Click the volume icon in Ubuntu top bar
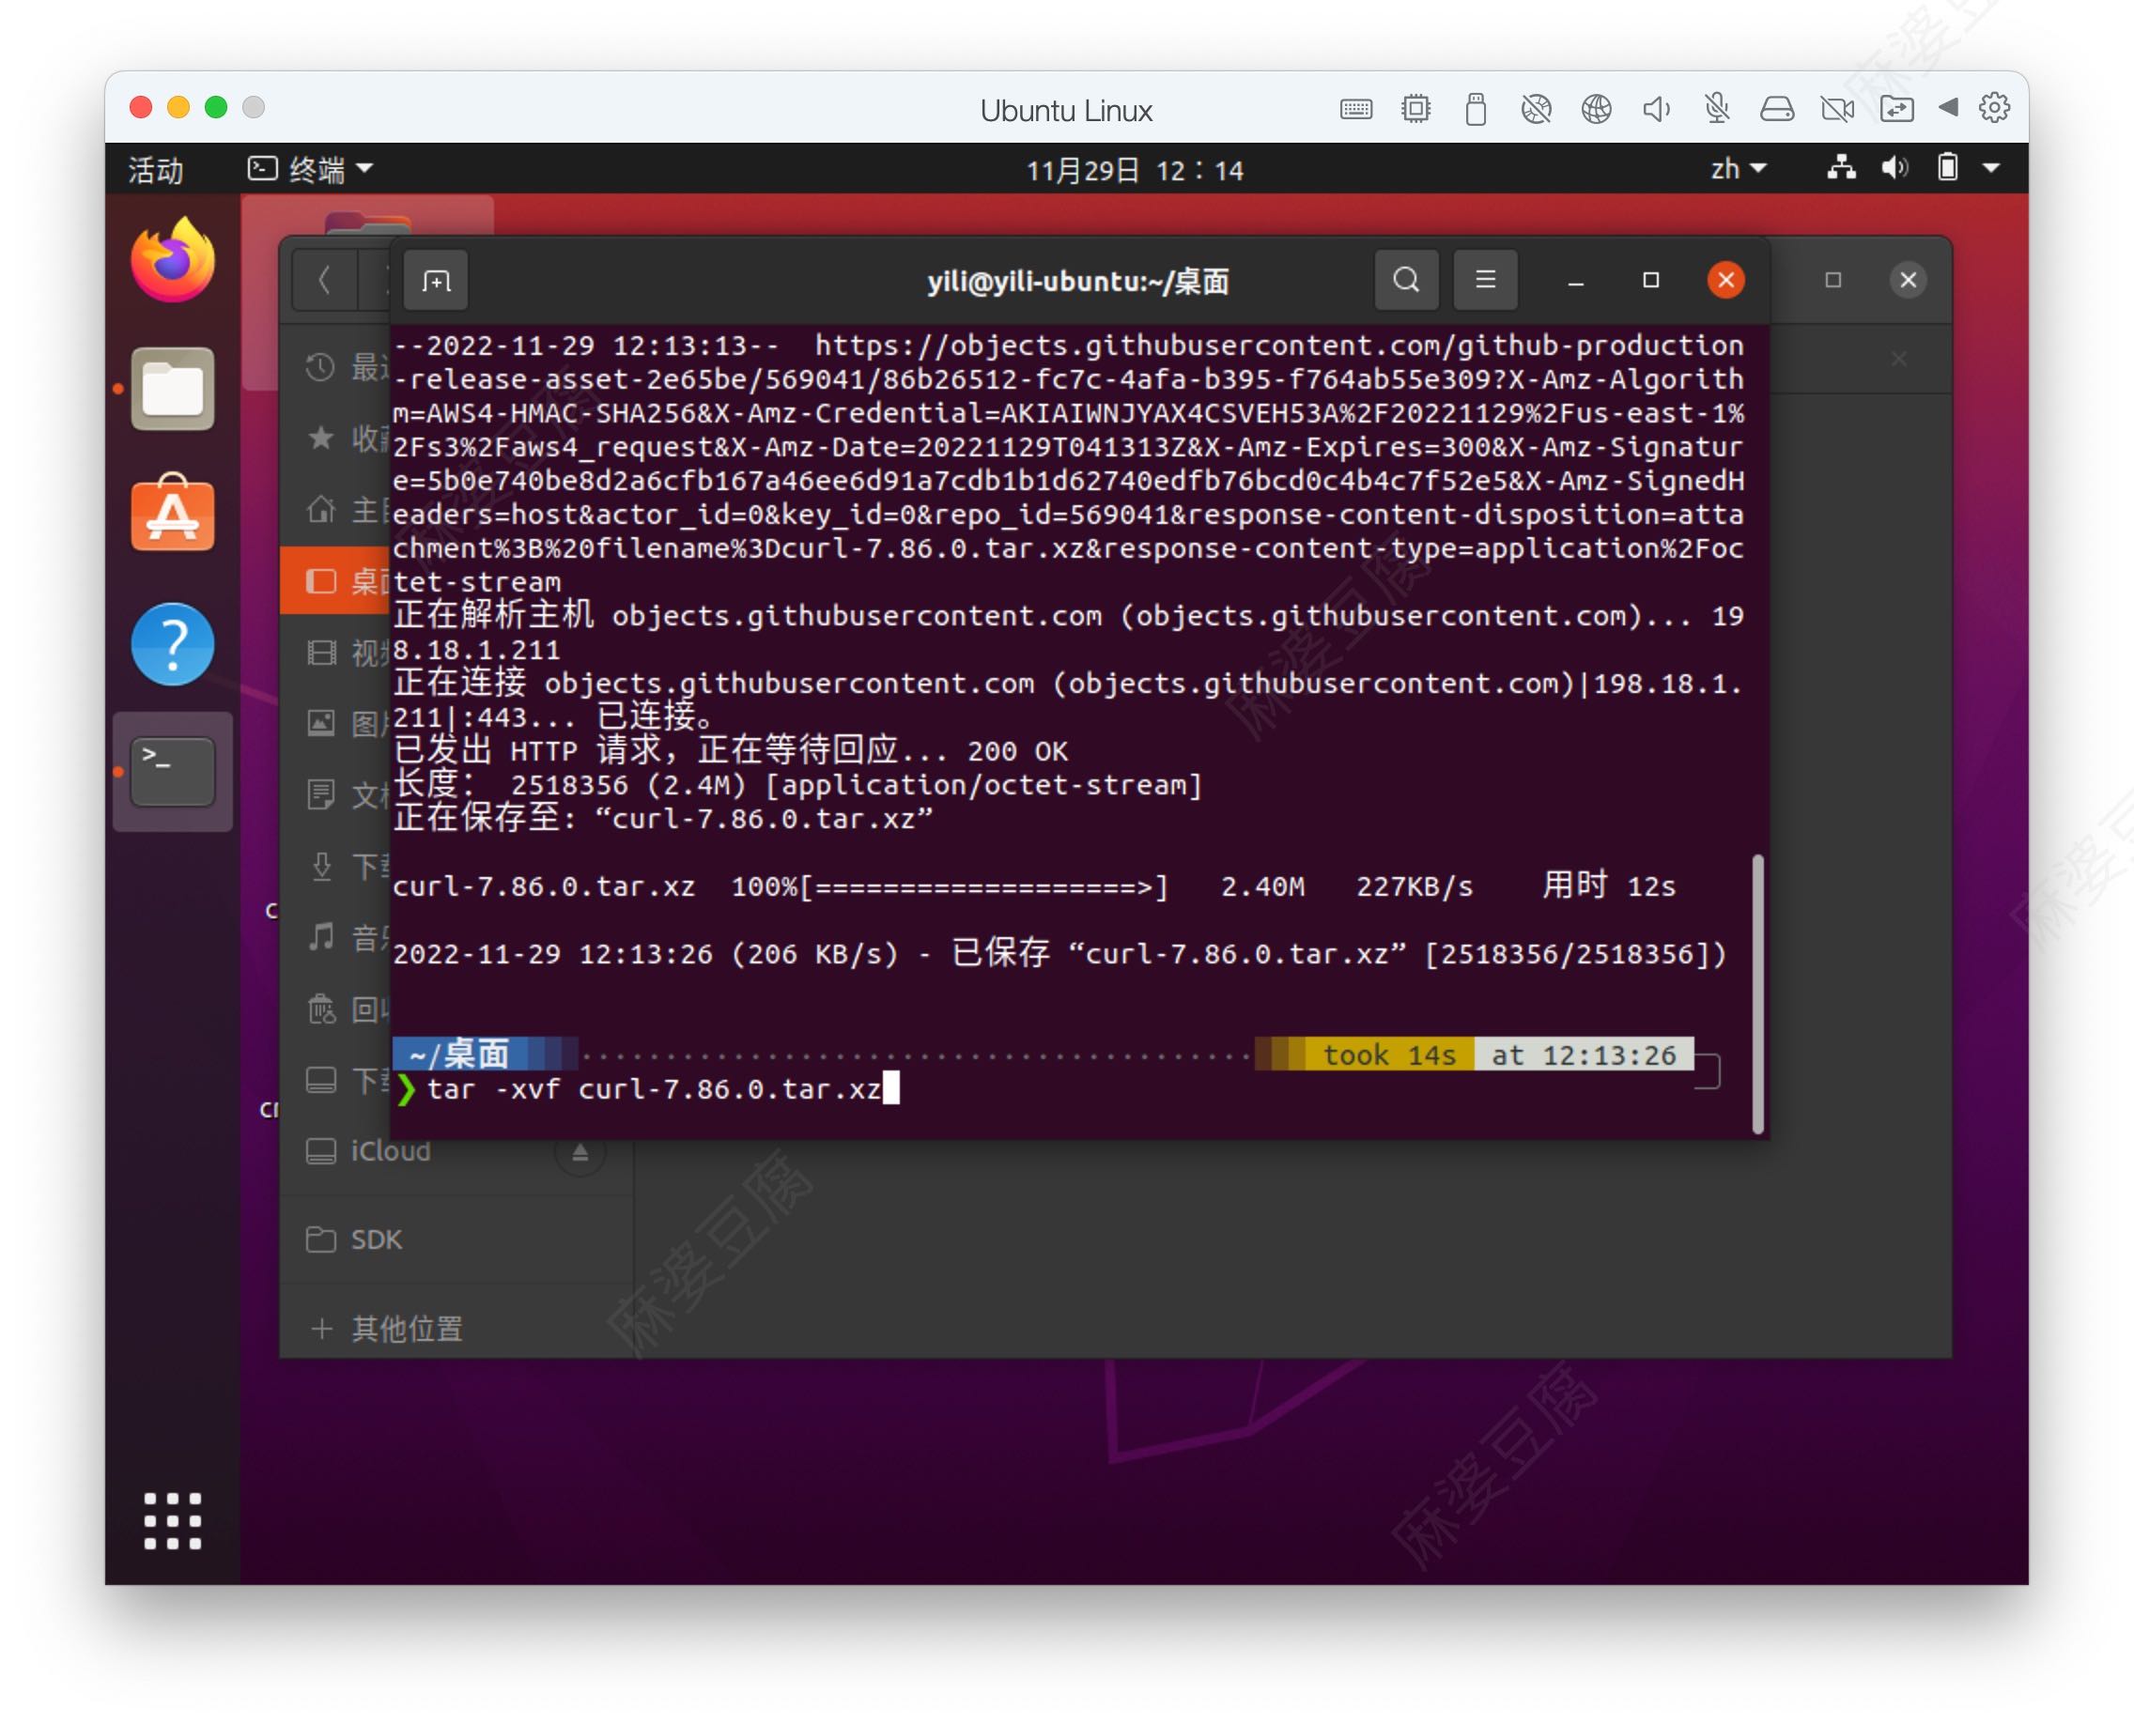Viewport: 2134px width, 1724px height. (x=1894, y=168)
